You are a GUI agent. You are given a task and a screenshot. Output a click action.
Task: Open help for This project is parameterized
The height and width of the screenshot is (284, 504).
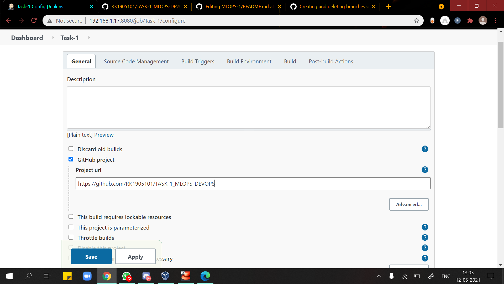(425, 227)
